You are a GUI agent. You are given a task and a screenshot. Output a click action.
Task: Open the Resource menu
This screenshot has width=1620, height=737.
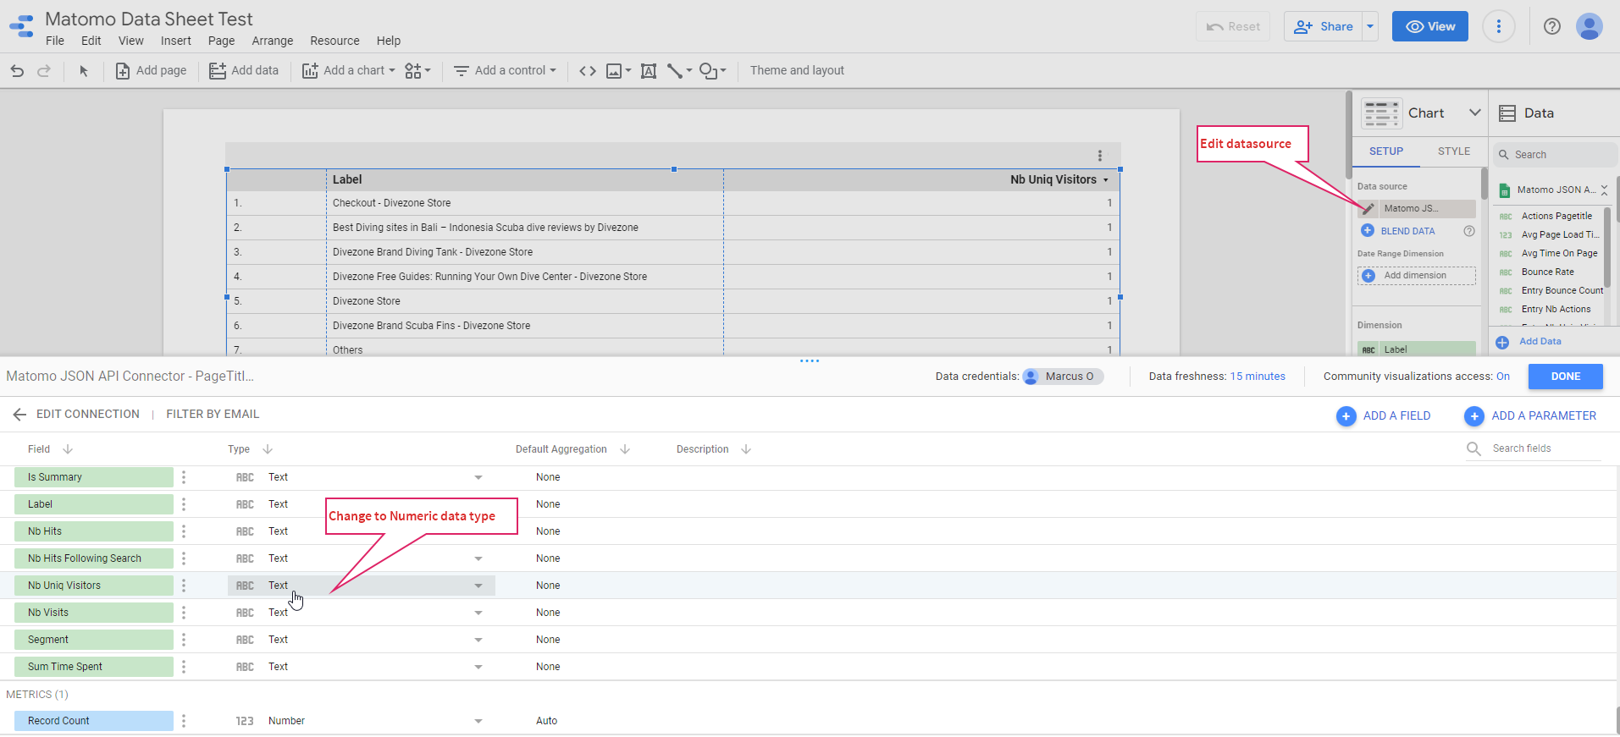pyautogui.click(x=335, y=41)
